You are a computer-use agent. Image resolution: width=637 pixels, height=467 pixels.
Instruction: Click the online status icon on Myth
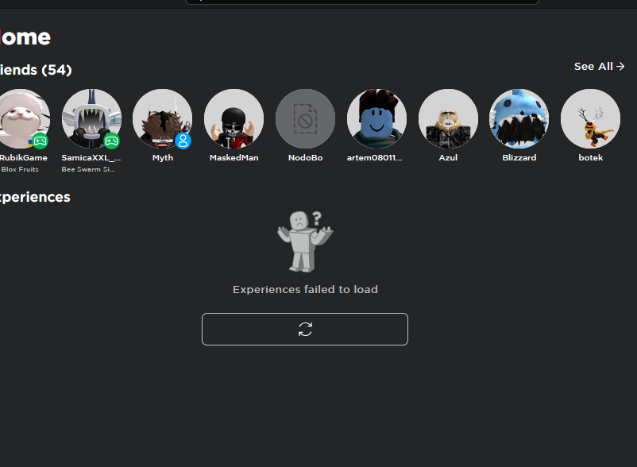[x=183, y=141]
